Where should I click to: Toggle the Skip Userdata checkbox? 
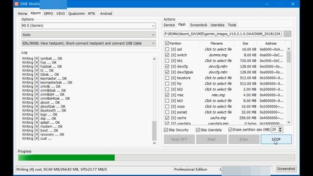198,130
